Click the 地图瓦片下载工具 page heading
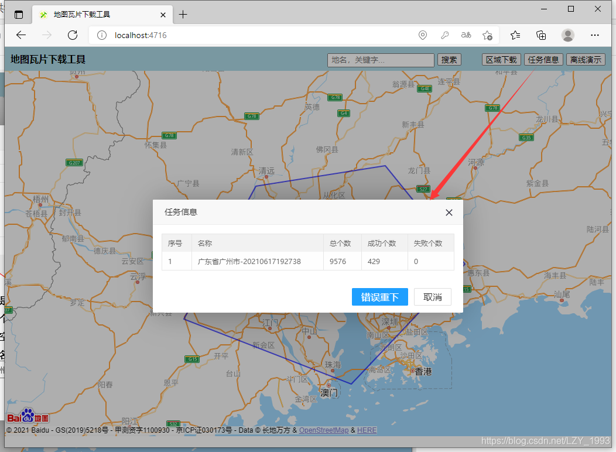 coord(48,60)
